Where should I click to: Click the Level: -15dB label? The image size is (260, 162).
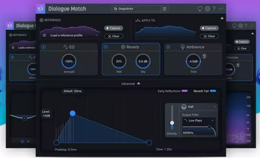click(46, 114)
